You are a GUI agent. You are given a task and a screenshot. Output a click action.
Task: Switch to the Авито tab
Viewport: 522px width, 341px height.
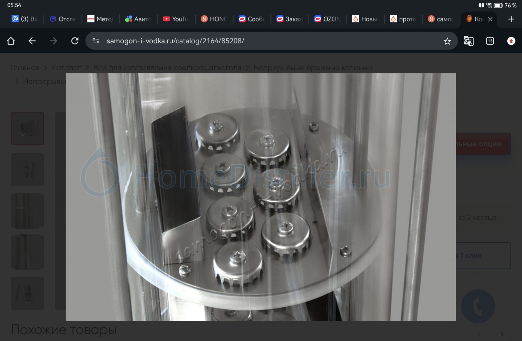pyautogui.click(x=138, y=19)
